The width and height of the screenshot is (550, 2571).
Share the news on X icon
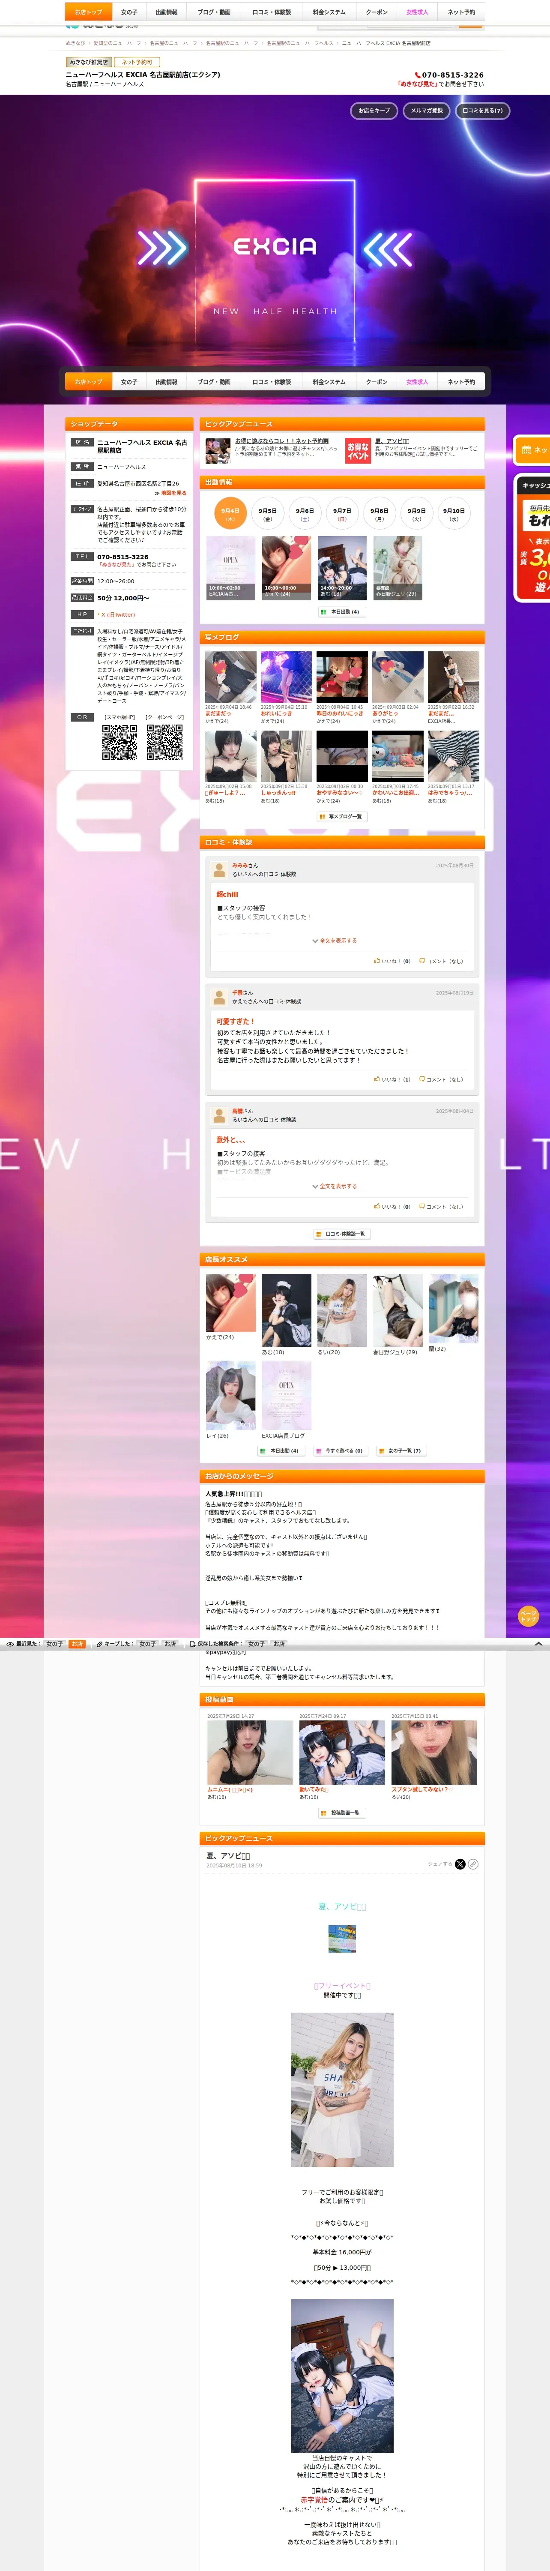(460, 1864)
